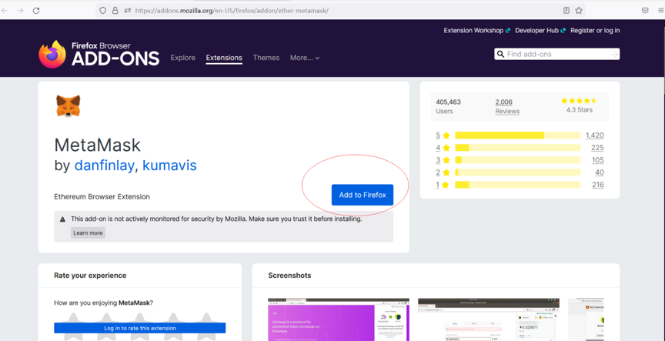Click the site padlock security icon
Image resolution: width=665 pixels, height=341 pixels.
tap(115, 11)
